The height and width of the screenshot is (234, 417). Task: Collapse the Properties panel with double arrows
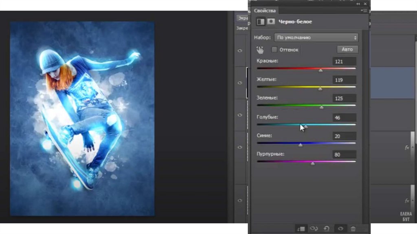(x=358, y=4)
